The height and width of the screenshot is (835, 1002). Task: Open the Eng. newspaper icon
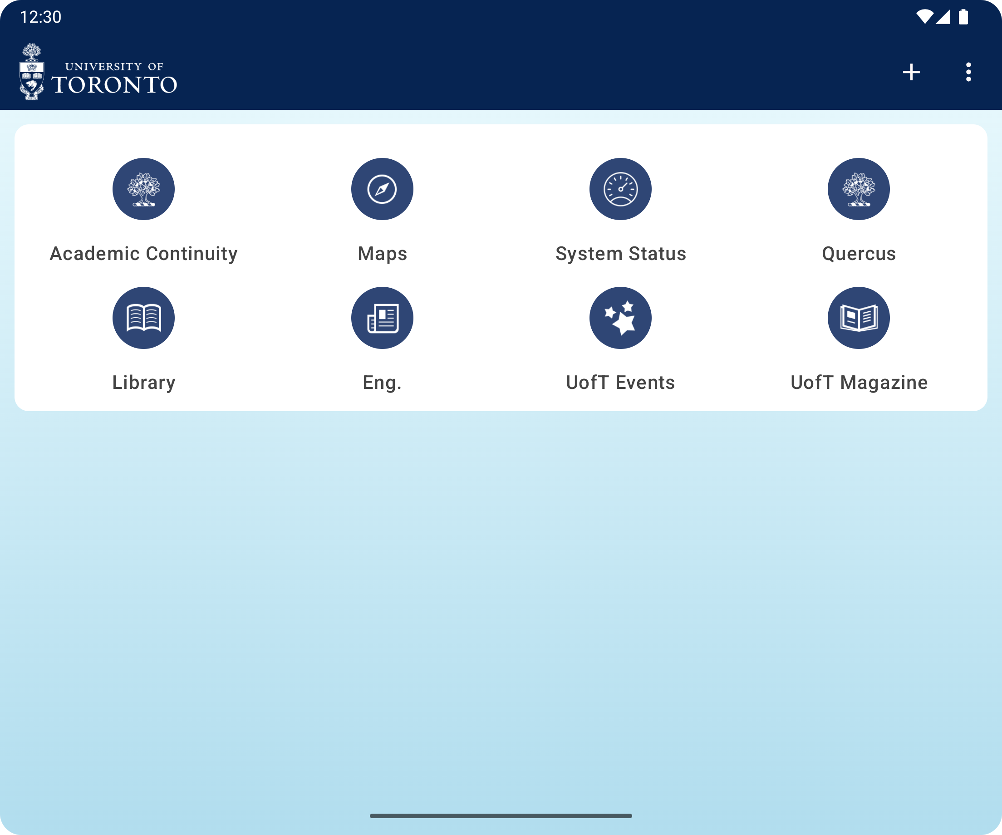click(382, 318)
